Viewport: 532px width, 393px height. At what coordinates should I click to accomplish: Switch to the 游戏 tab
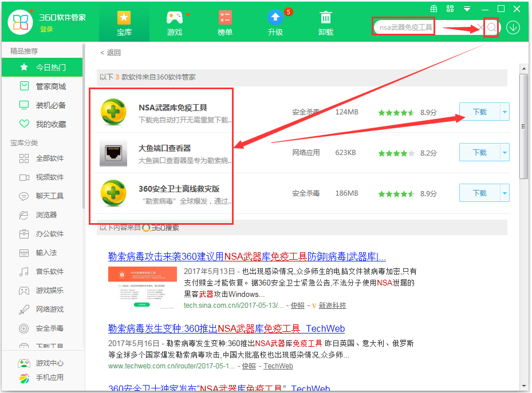(175, 23)
